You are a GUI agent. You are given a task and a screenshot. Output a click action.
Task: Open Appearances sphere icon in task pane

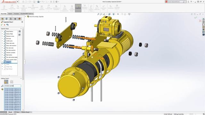coord(204,29)
